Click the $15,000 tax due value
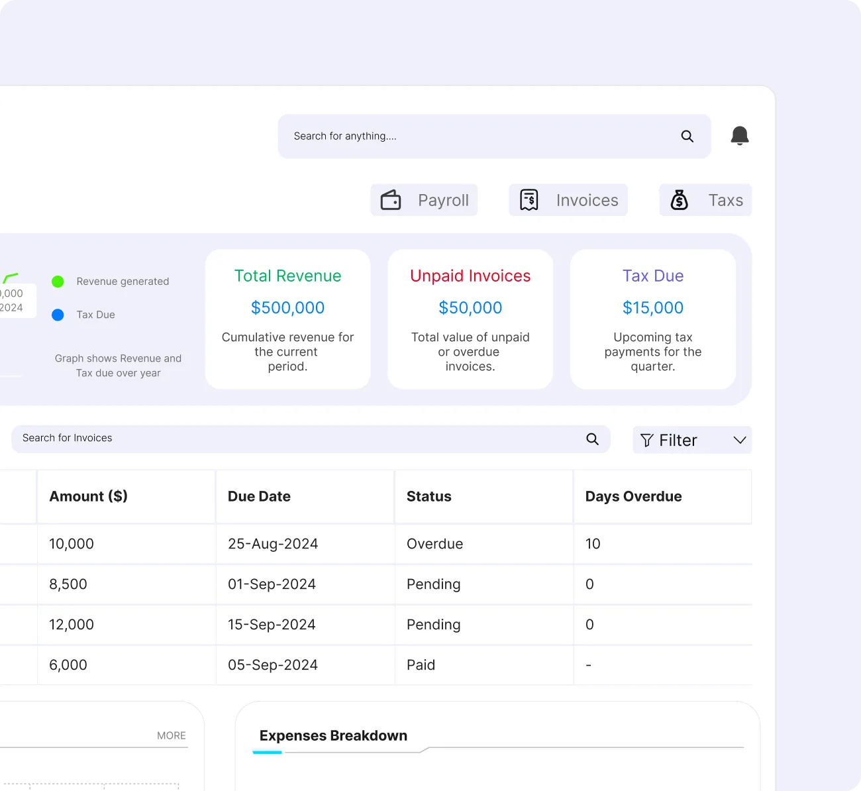 tap(653, 308)
